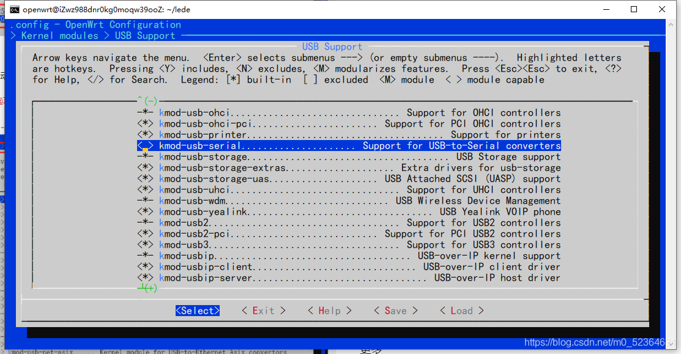Click the (+) more-below indicator under list
The height and width of the screenshot is (354, 681).
(147, 288)
